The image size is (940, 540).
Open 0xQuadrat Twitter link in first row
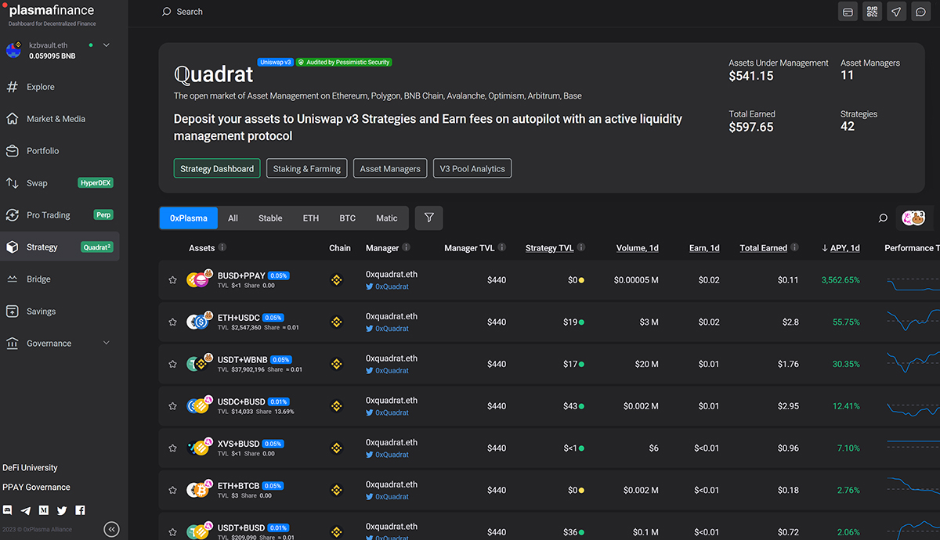392,286
